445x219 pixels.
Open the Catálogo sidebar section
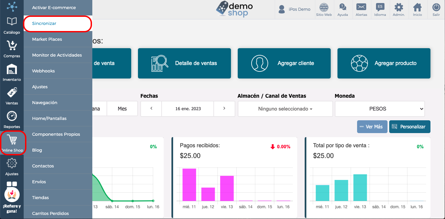[x=12, y=25]
